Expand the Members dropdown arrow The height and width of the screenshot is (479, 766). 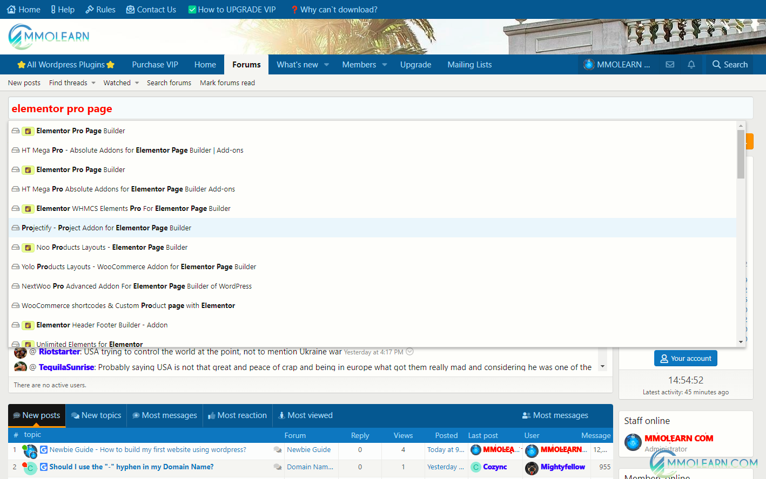pyautogui.click(x=385, y=65)
